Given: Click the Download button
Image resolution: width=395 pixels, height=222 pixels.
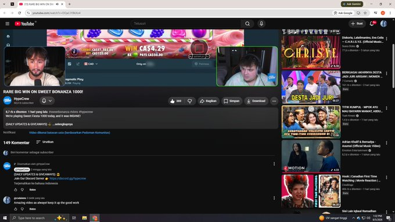Looking at the screenshot, I should coord(256,101).
